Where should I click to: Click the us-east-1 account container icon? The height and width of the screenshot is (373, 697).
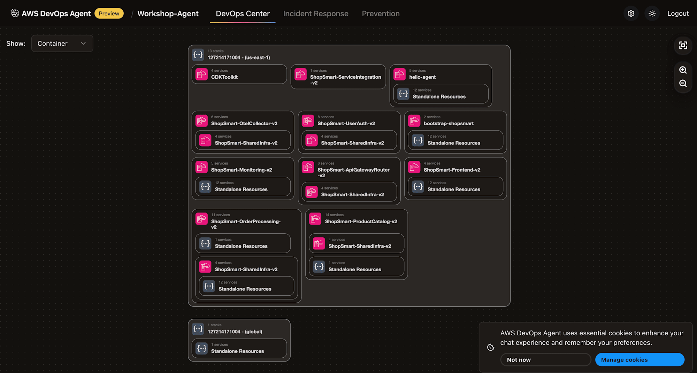click(x=198, y=54)
